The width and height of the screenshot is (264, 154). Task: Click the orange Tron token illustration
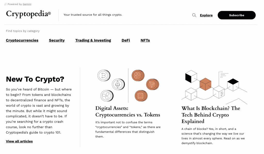pos(152,84)
